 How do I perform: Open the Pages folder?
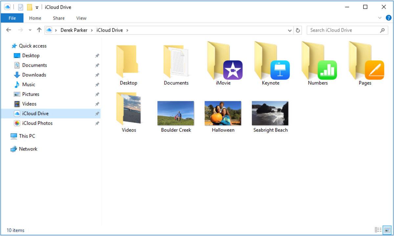[x=364, y=62]
